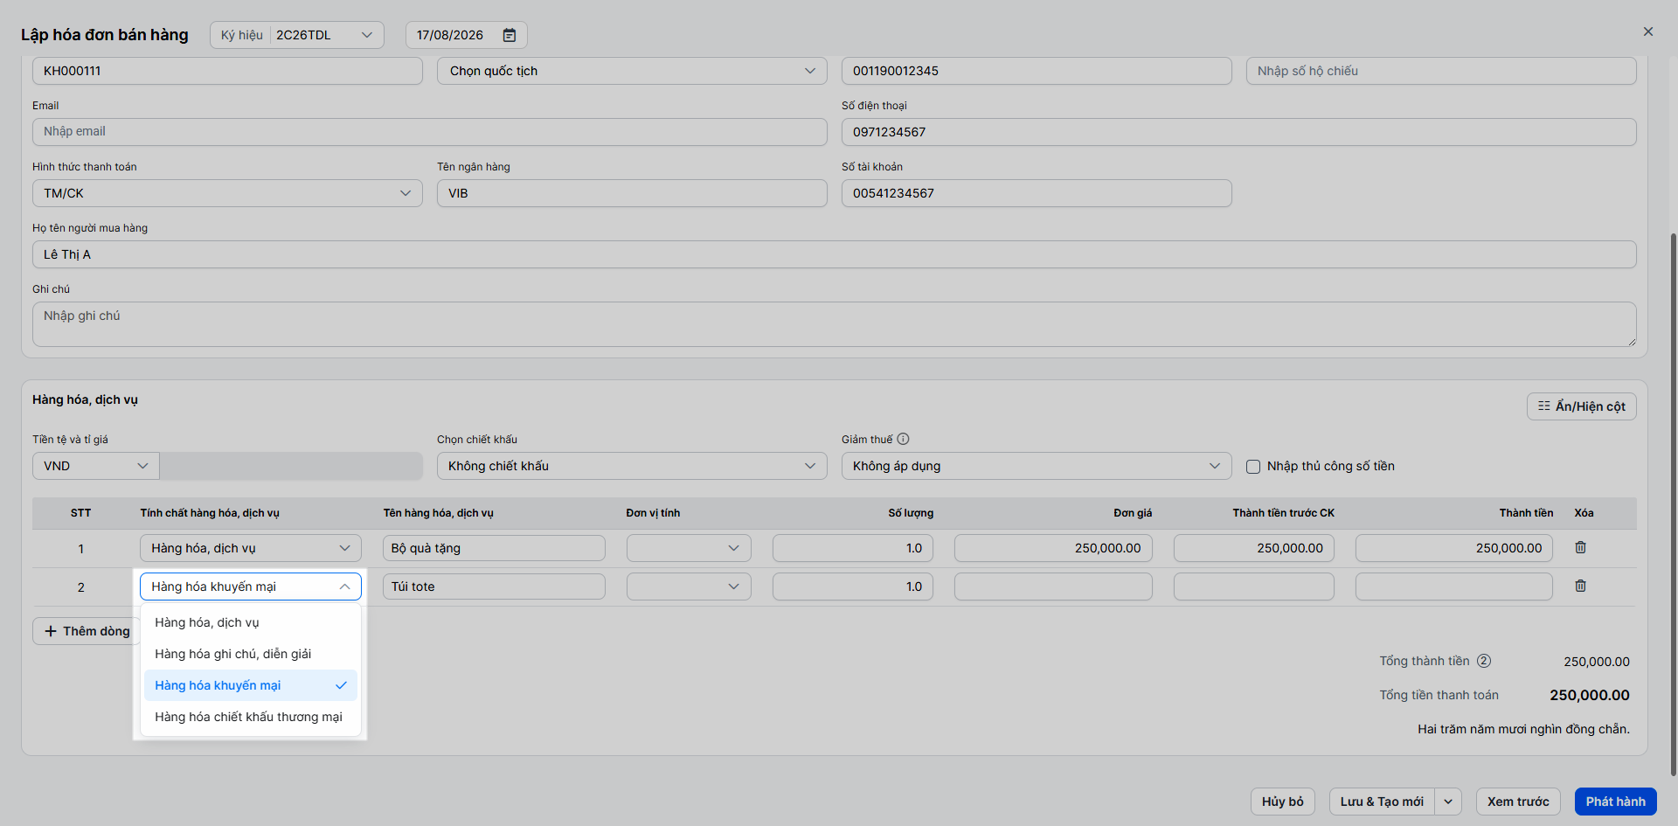Open the VND currency dropdown
The image size is (1678, 826).
click(96, 466)
